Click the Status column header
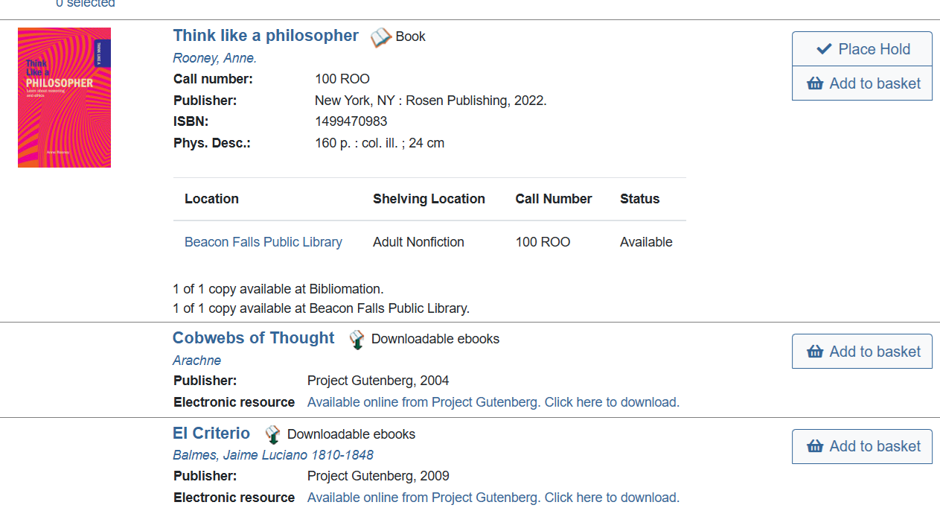Image resolution: width=940 pixels, height=508 pixels. 639,199
